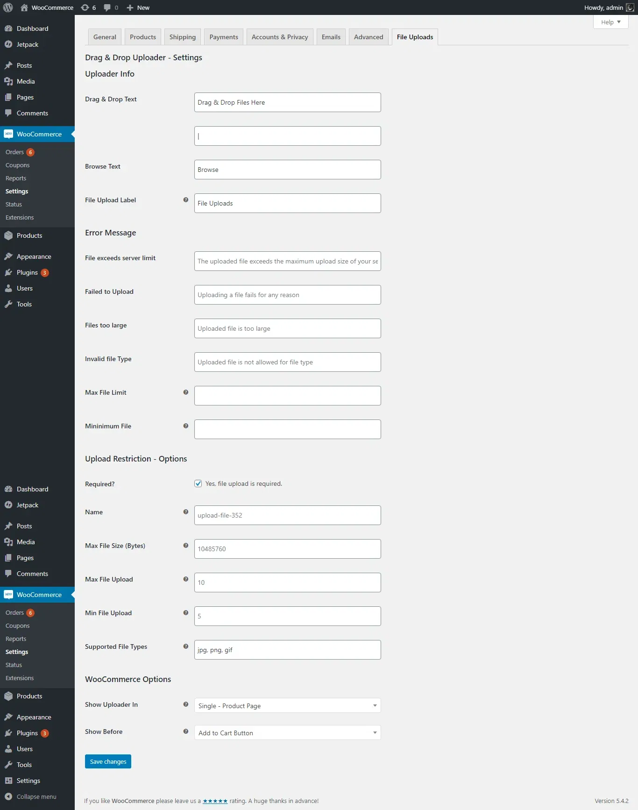
Task: Focus the Failed to Upload message field
Action: tap(287, 295)
